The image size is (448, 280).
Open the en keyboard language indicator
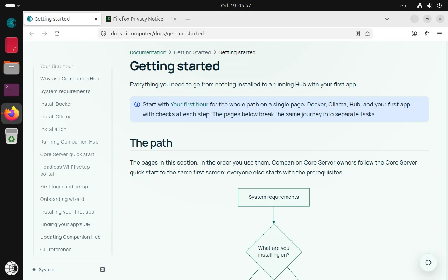(x=403, y=6)
